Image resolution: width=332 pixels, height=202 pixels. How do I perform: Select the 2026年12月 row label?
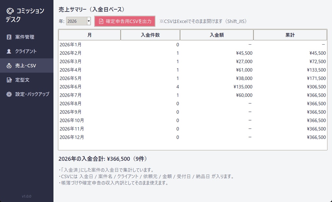click(72, 137)
